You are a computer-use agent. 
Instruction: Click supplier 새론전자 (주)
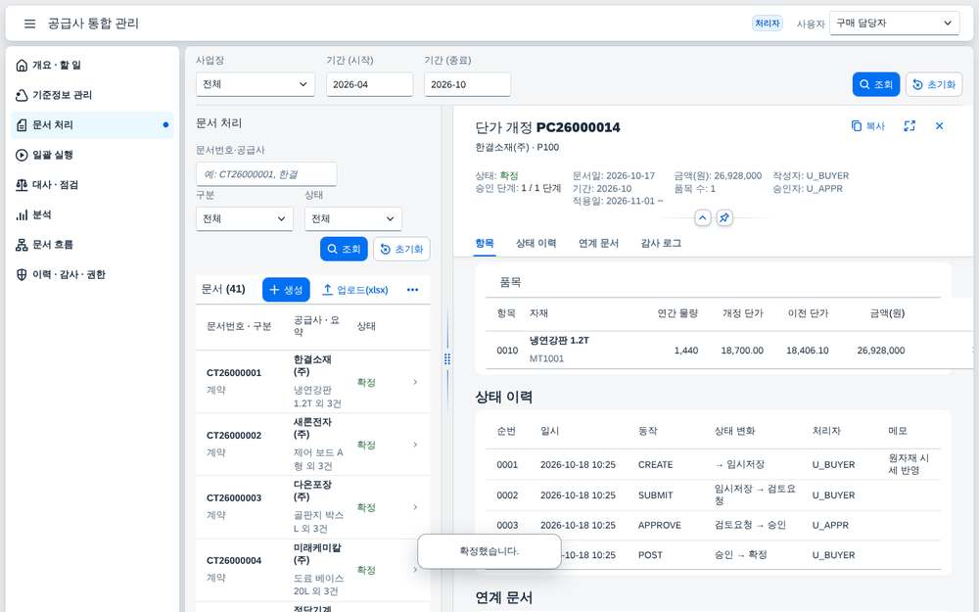coord(312,428)
